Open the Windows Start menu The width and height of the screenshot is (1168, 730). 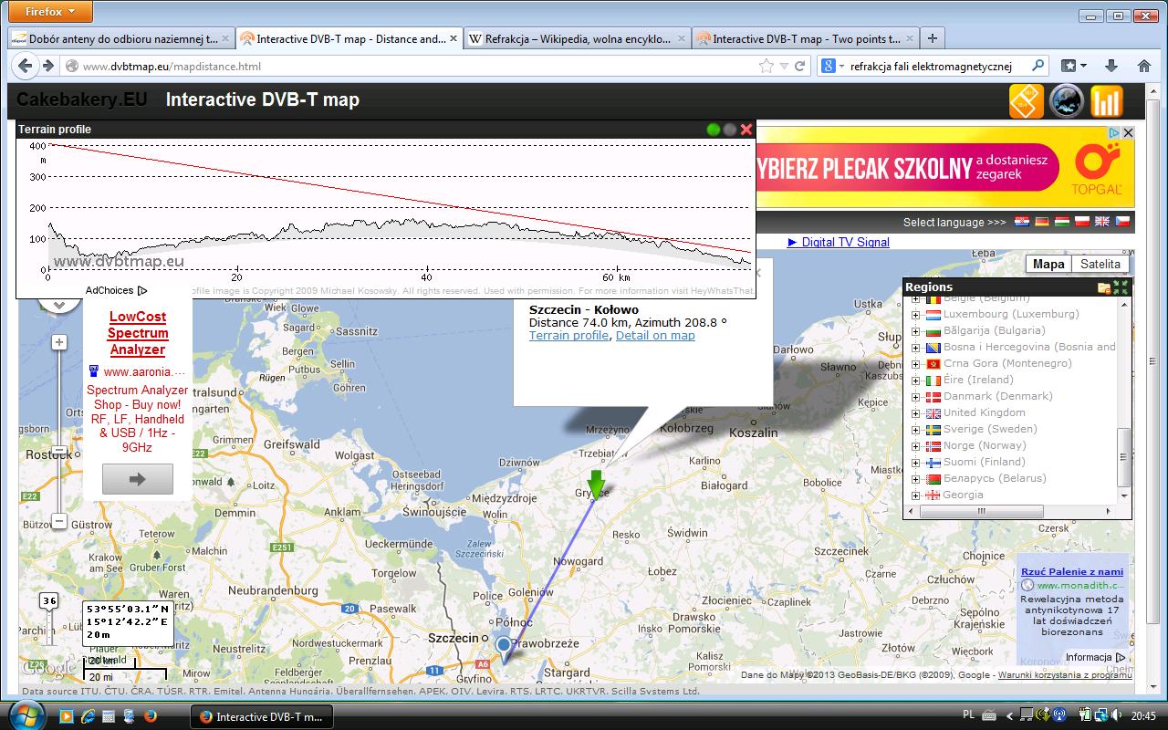click(x=26, y=714)
